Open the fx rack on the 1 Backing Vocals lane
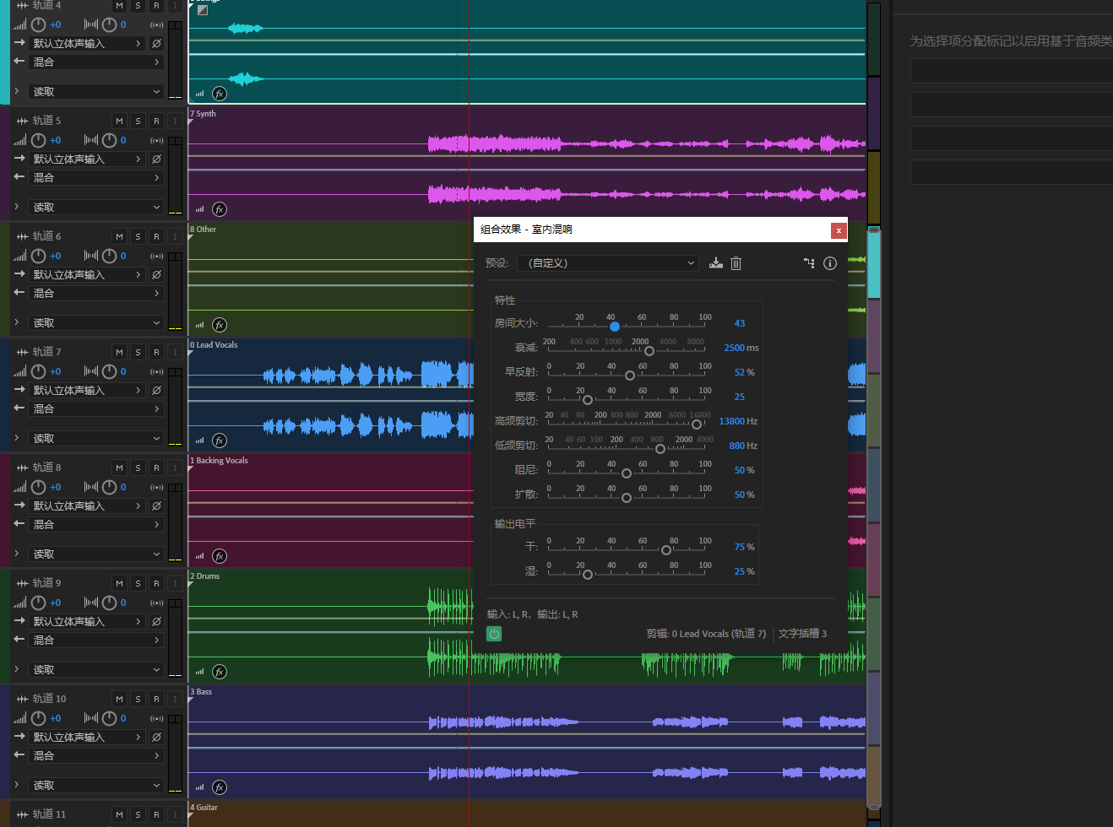 click(x=220, y=556)
